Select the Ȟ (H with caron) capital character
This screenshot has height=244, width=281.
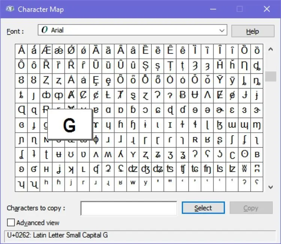point(220,66)
